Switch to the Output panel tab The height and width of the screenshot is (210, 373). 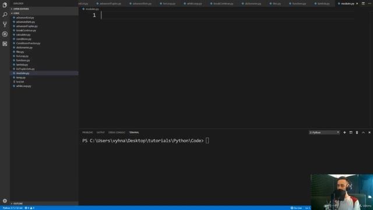[x=100, y=132]
